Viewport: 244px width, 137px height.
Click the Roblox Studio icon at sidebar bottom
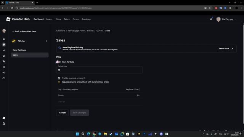pos(4,124)
